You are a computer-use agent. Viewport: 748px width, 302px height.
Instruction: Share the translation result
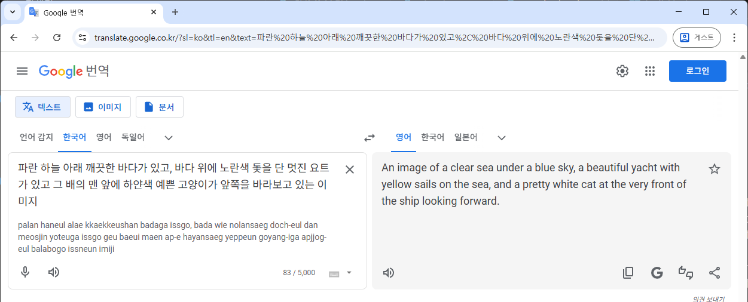715,273
